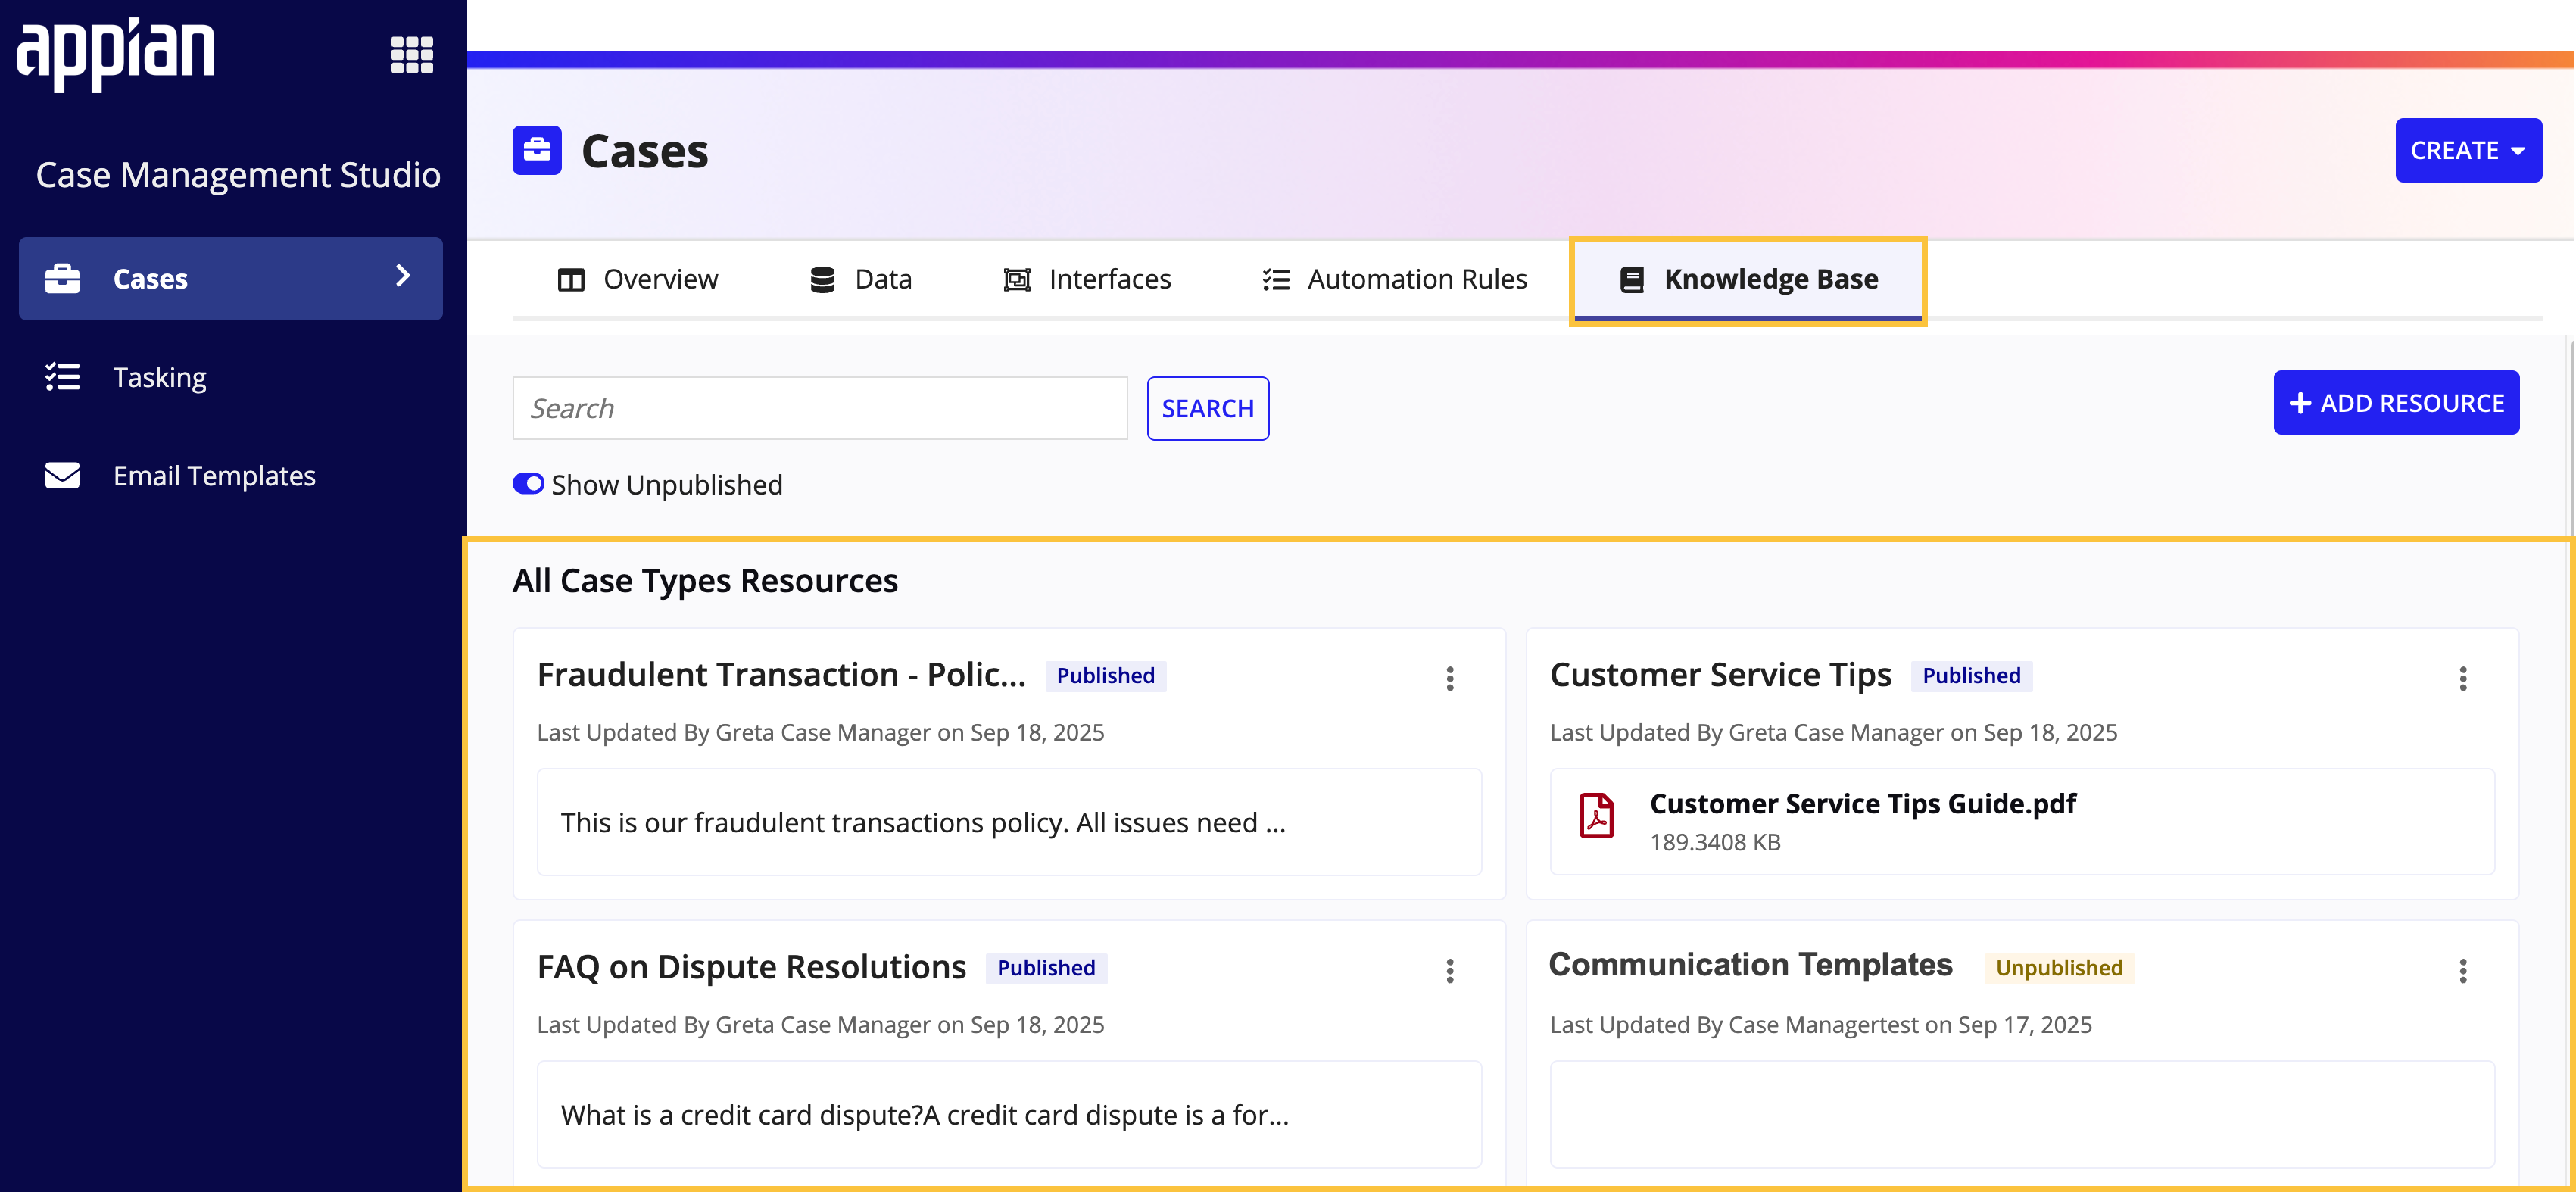Click the '189.3408 KB' file size text

[x=1715, y=843]
